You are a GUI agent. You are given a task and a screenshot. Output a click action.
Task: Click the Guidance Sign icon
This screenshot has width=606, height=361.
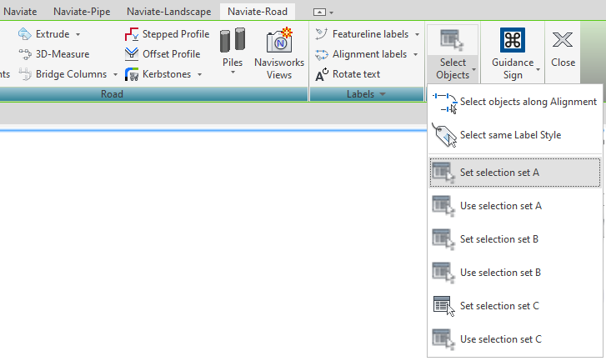pos(513,40)
